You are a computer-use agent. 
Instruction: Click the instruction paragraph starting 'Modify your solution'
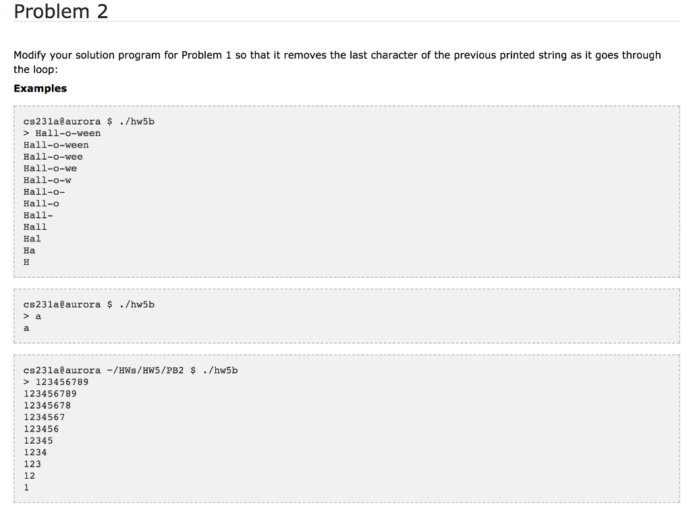[x=337, y=62]
